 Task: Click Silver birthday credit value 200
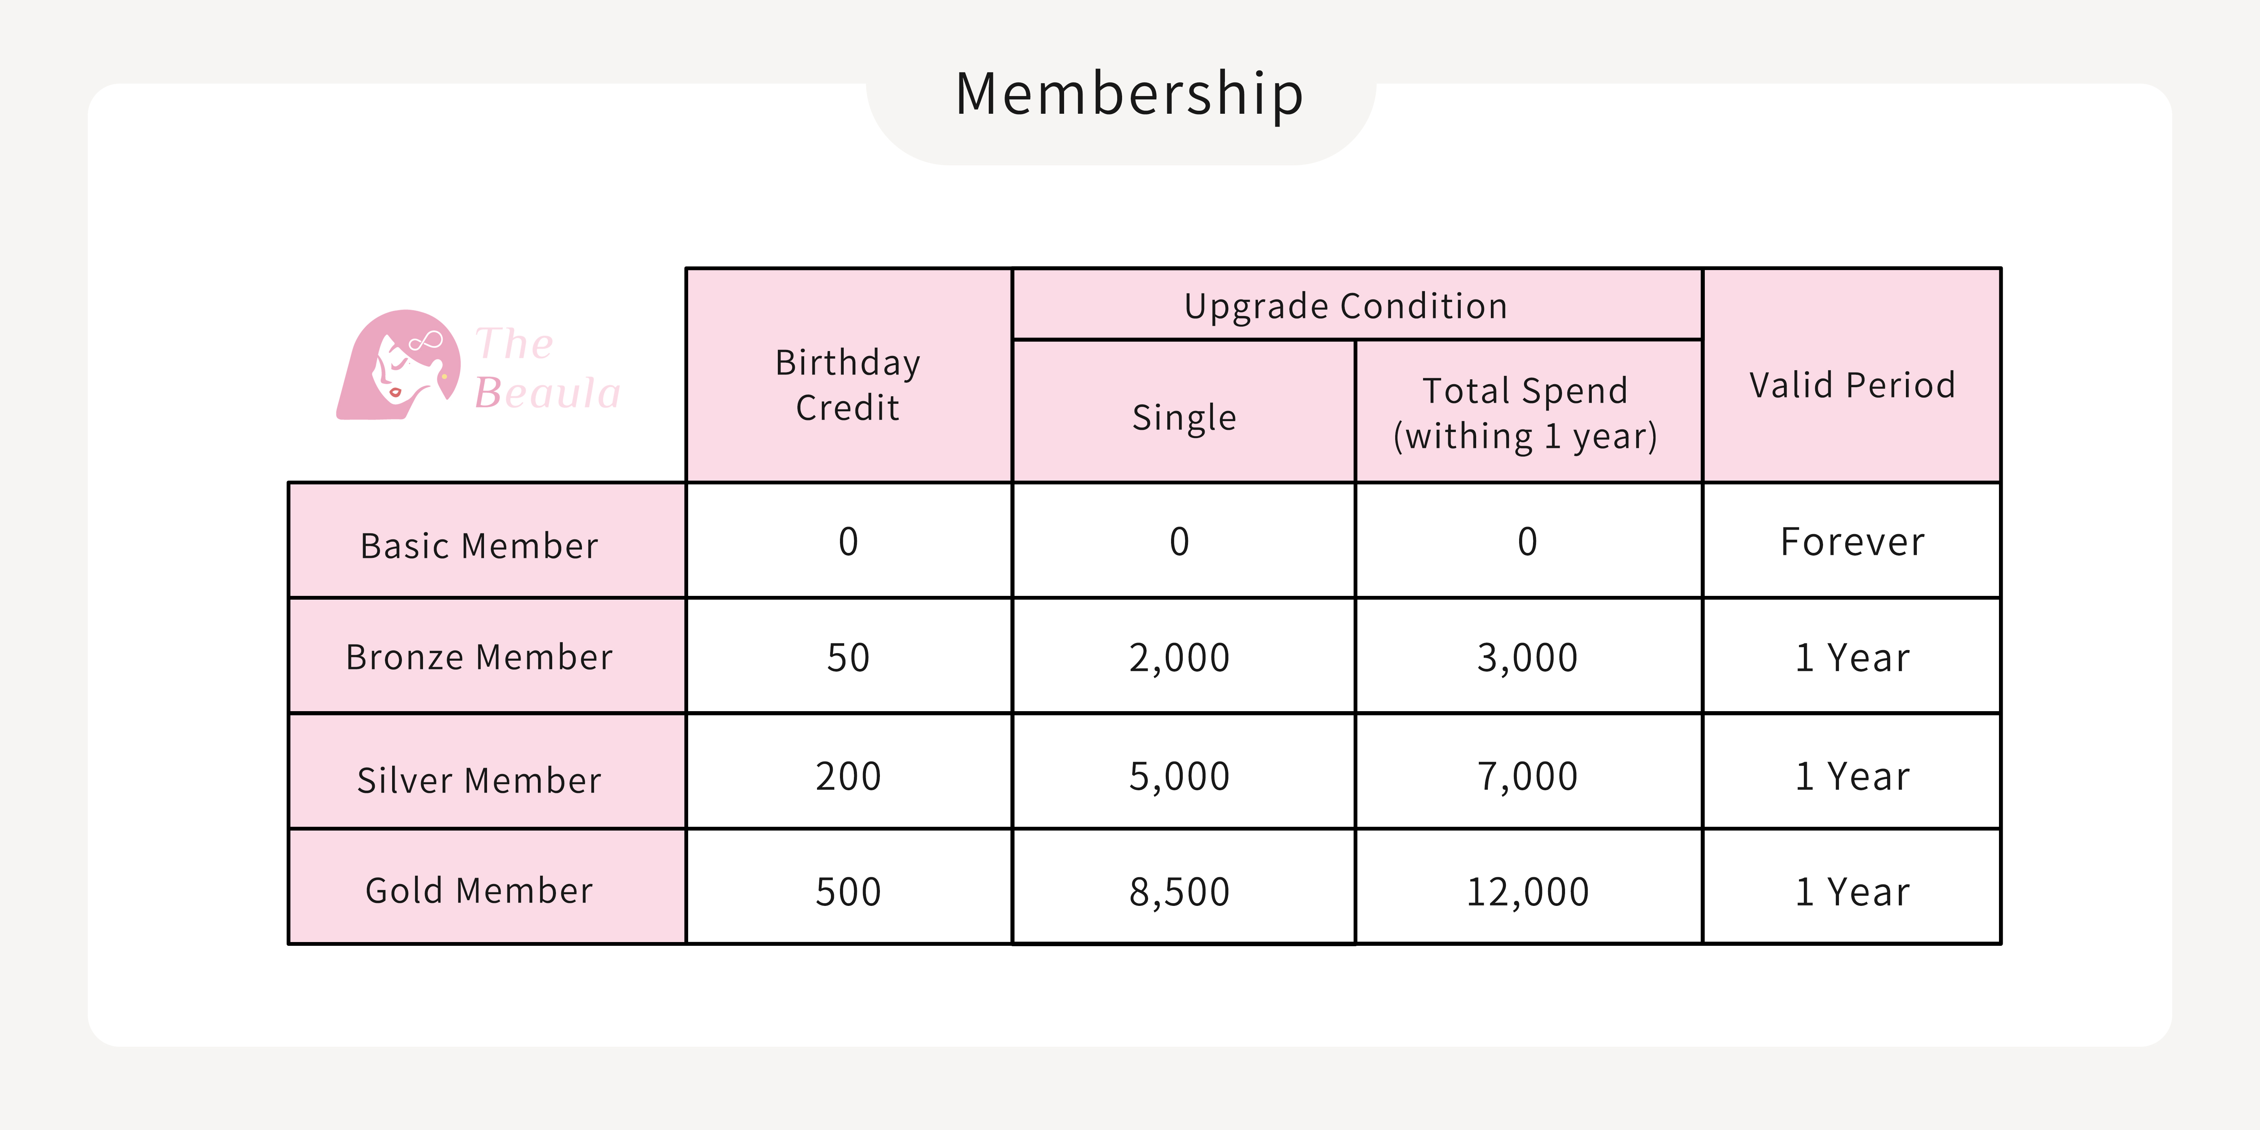[x=848, y=771]
